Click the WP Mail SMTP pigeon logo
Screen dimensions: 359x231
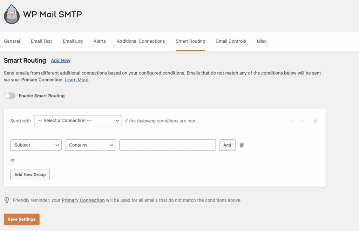[x=12, y=14]
